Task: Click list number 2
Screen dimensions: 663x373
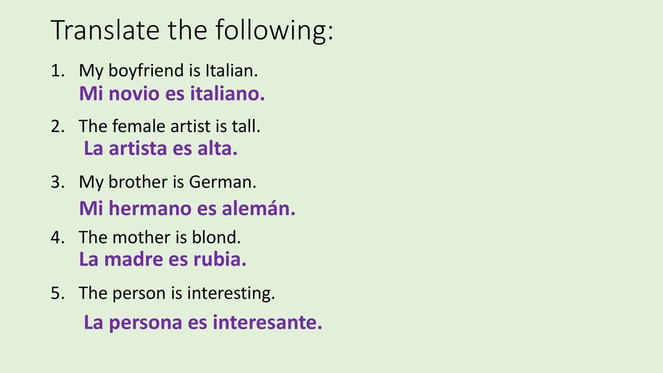Action: pyautogui.click(x=58, y=126)
